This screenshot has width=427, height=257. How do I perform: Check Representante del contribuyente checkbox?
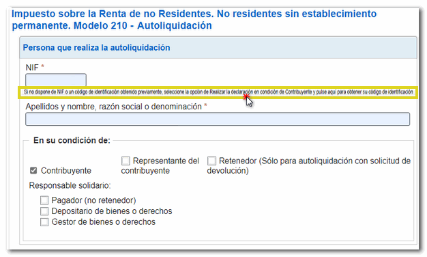click(126, 161)
